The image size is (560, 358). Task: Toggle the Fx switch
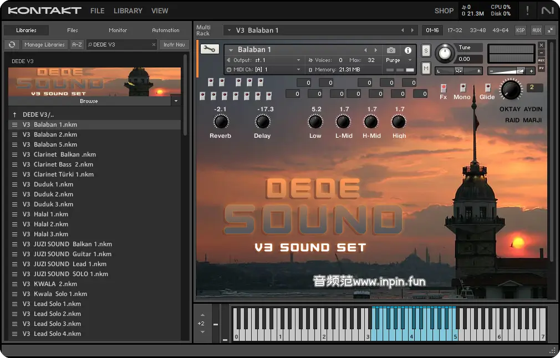443,88
